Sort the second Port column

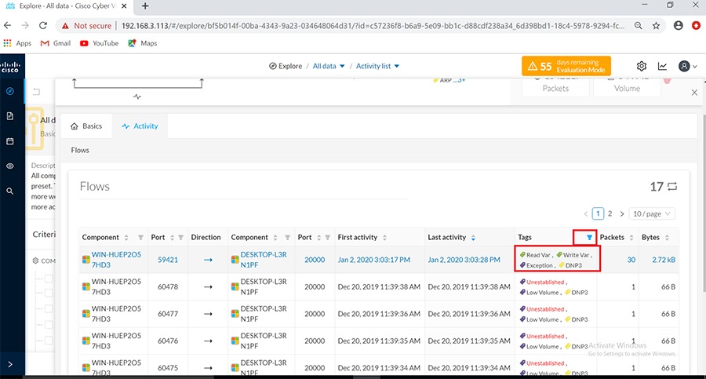point(318,238)
